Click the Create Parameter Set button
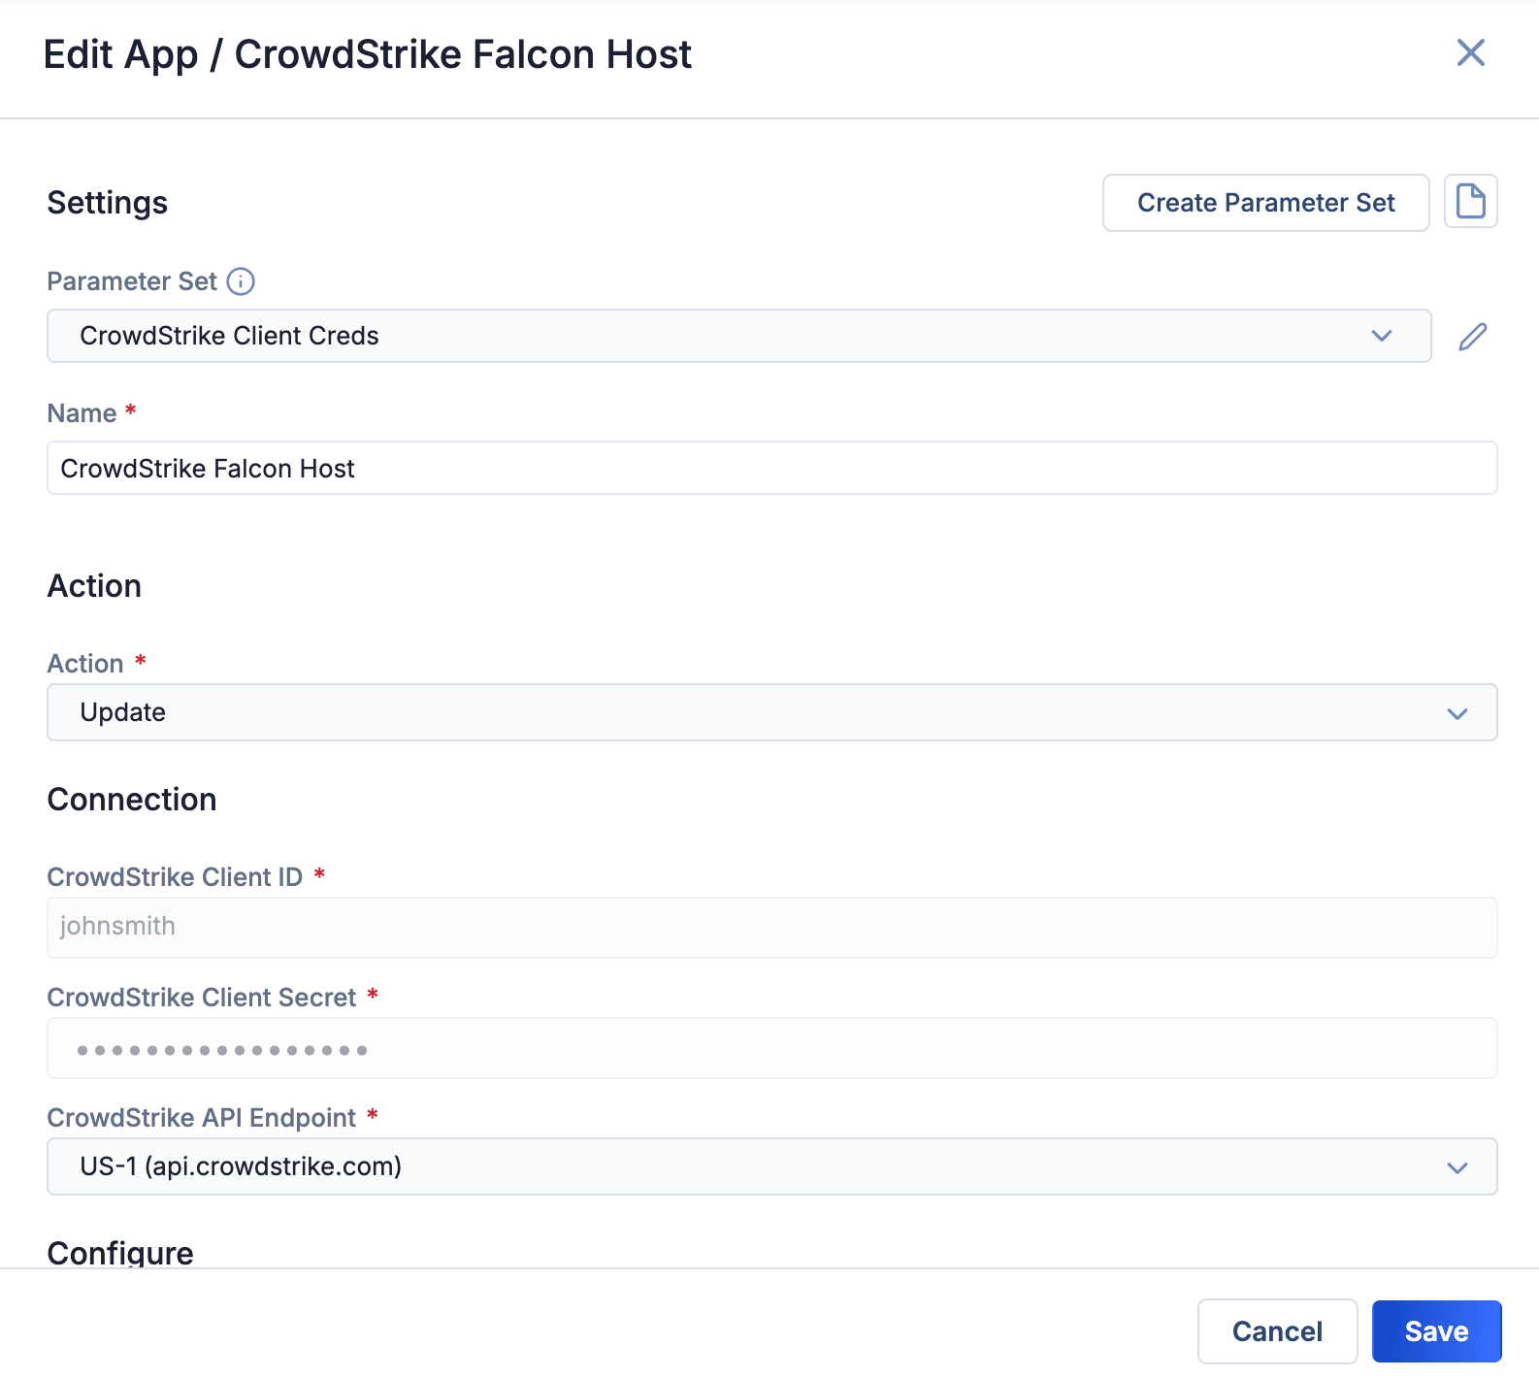The image size is (1539, 1378). tap(1265, 203)
